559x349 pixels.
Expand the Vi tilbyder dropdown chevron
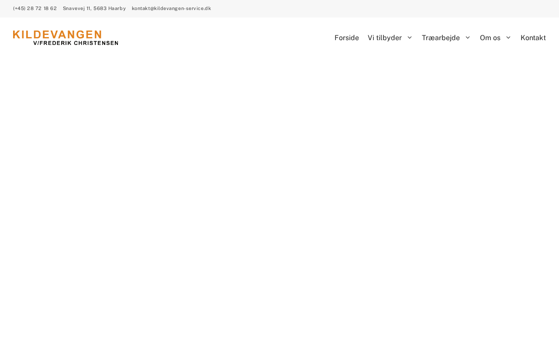click(x=410, y=38)
